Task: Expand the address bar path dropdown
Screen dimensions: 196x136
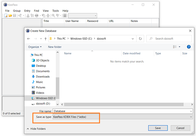Action: click(x=133, y=39)
